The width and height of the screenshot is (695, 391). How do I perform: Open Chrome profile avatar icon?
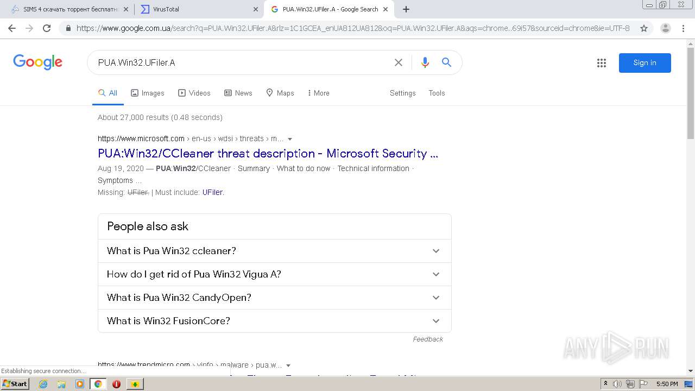coord(666,28)
